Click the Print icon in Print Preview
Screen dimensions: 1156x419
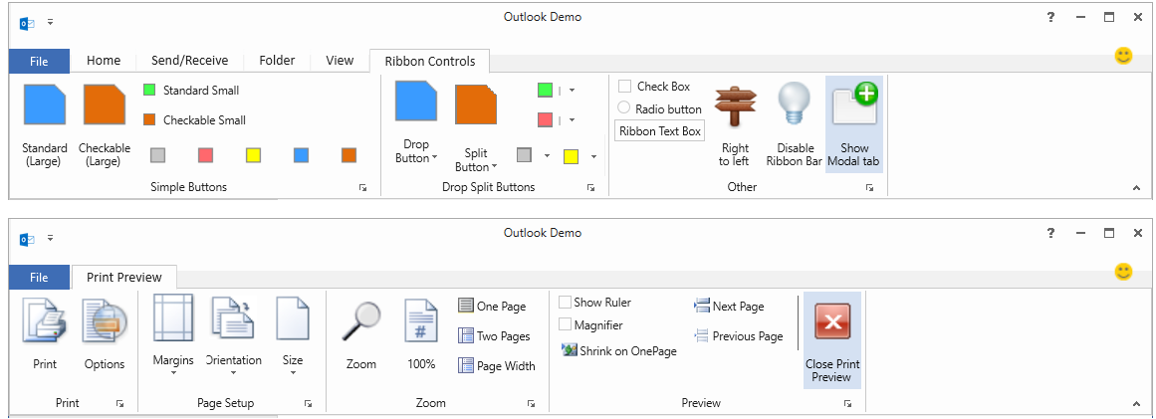coord(45,321)
